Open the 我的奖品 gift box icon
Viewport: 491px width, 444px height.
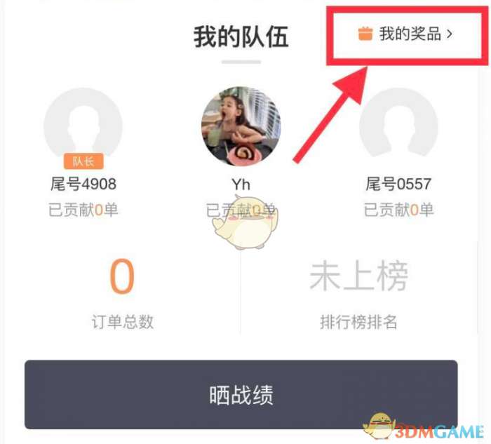pyautogui.click(x=365, y=34)
